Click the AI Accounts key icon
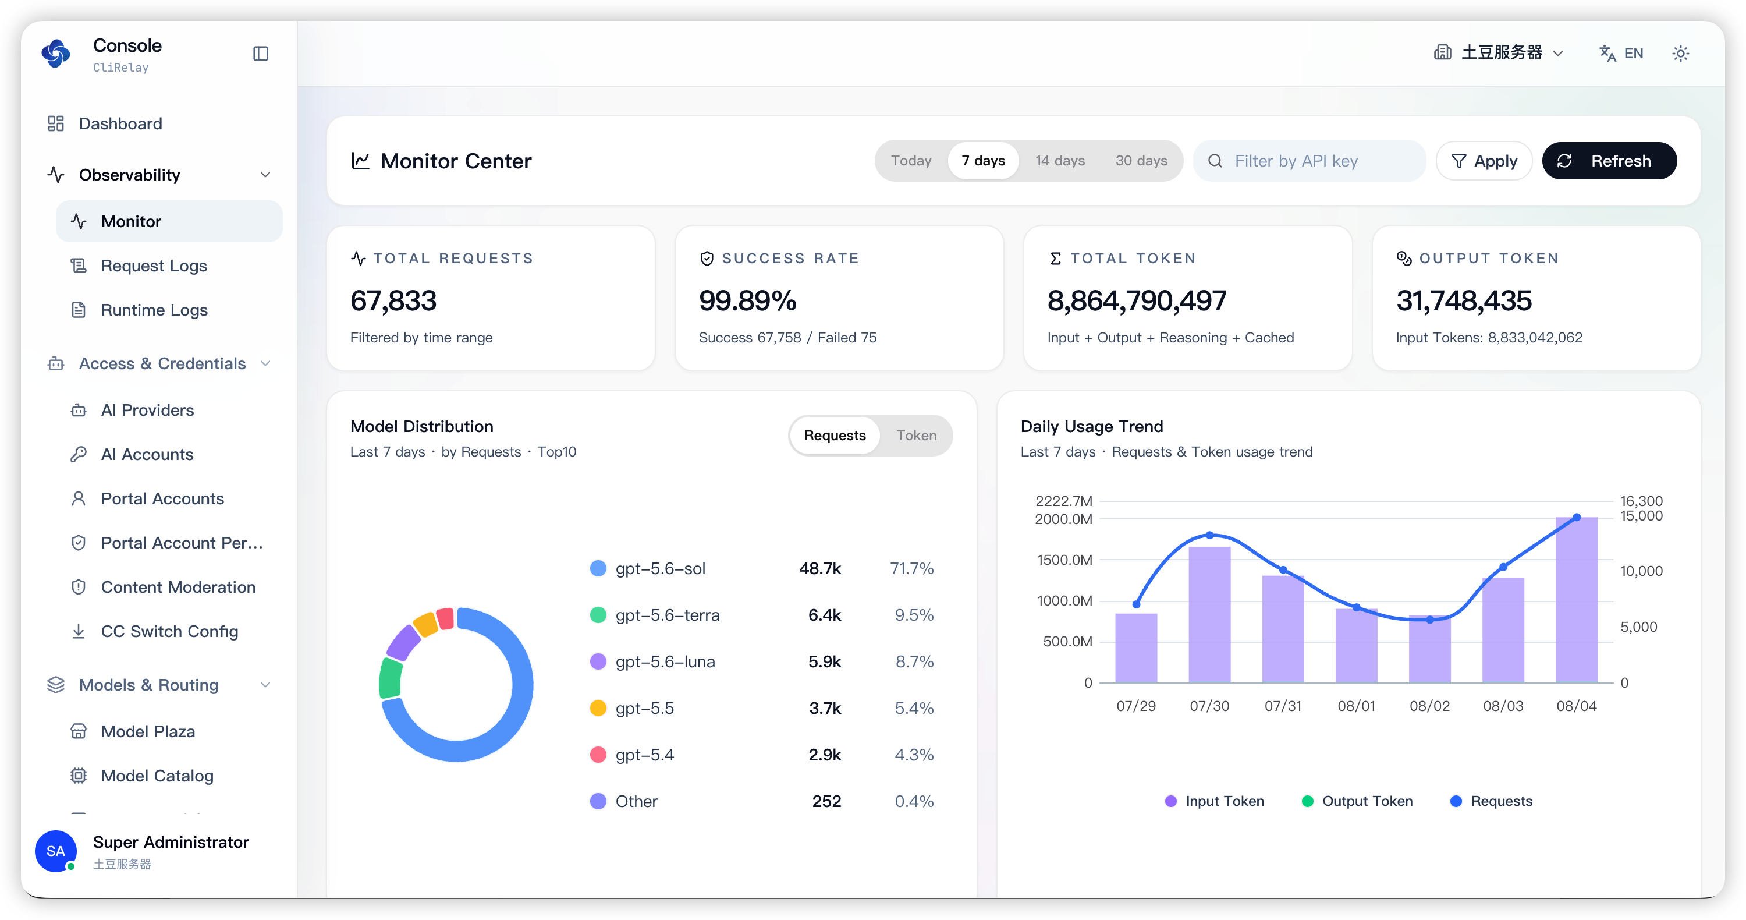 [79, 454]
